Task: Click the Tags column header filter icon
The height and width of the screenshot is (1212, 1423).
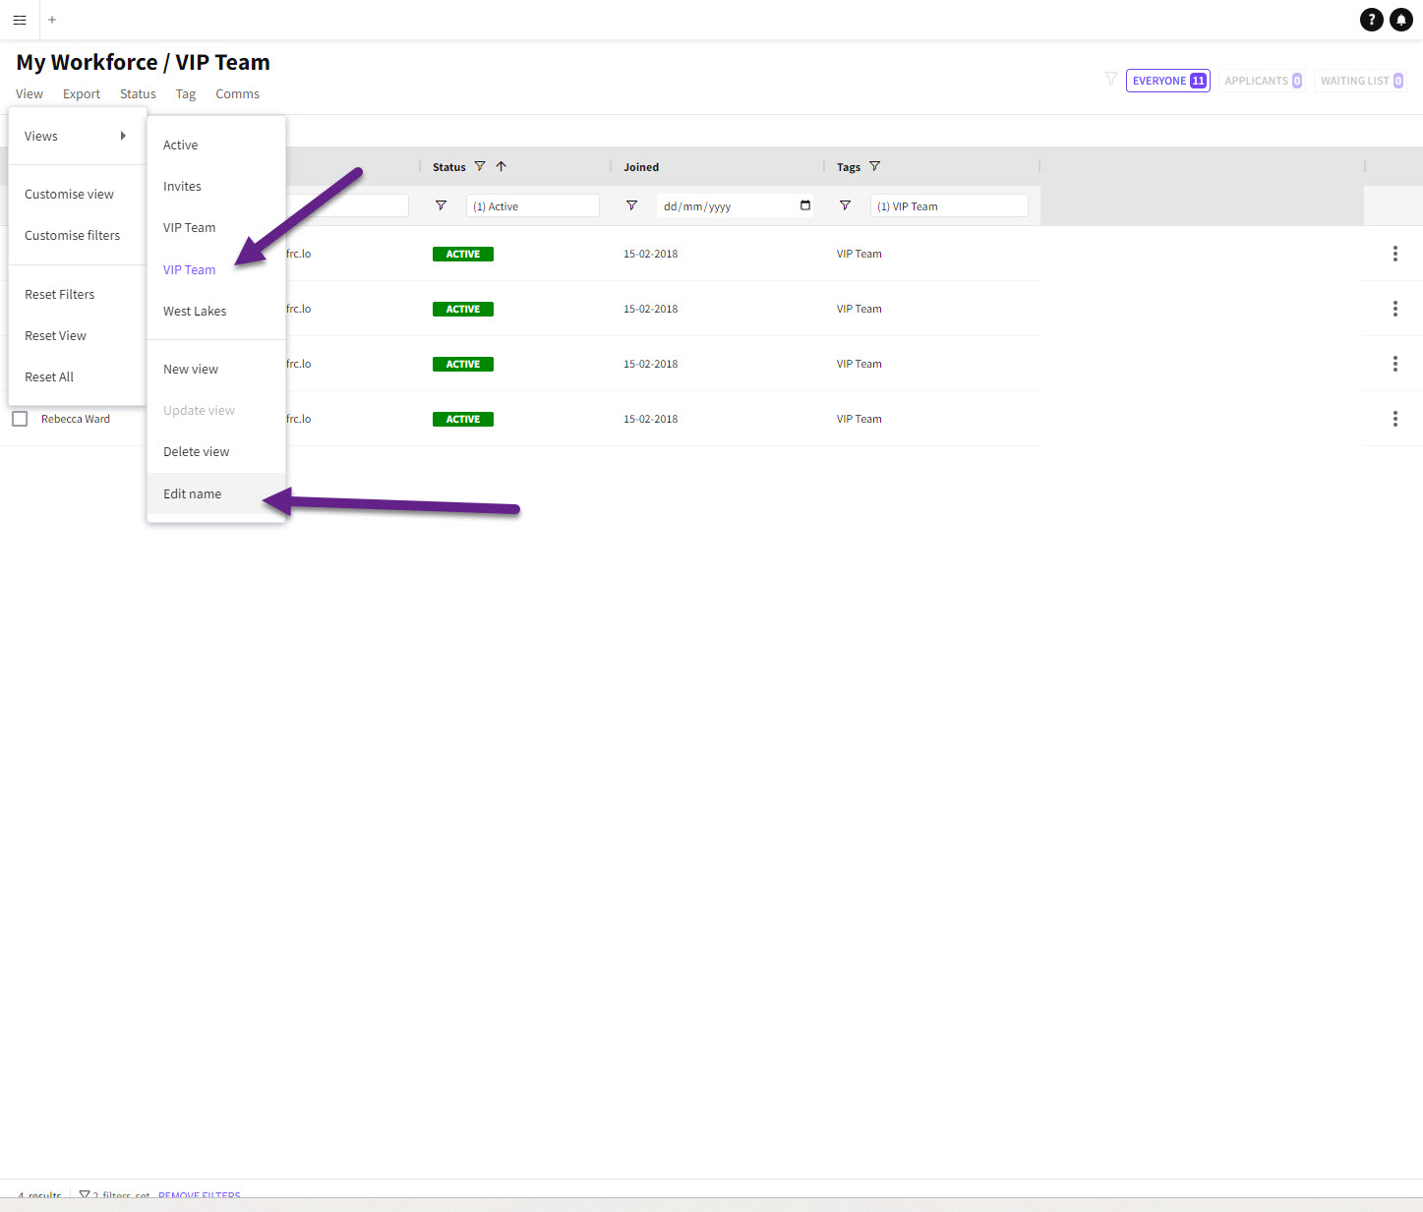Action: pos(874,167)
